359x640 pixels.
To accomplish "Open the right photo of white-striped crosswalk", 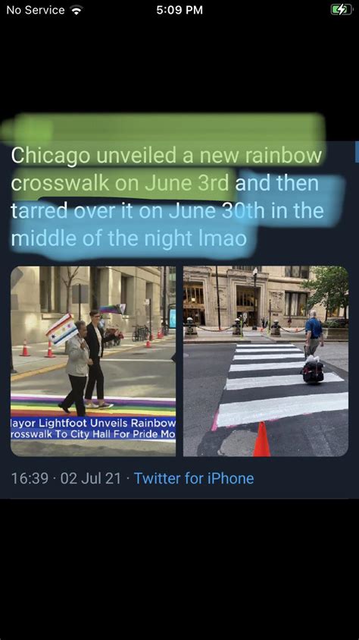I will click(266, 361).
